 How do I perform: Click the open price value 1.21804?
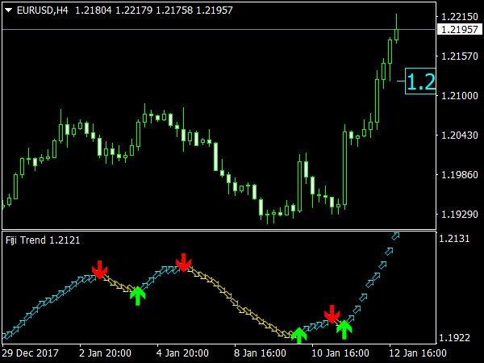(x=94, y=10)
